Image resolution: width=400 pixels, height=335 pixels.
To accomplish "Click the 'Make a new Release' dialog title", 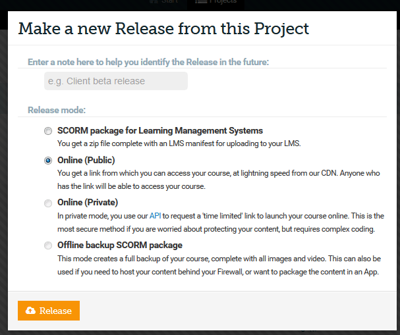I will [x=163, y=28].
